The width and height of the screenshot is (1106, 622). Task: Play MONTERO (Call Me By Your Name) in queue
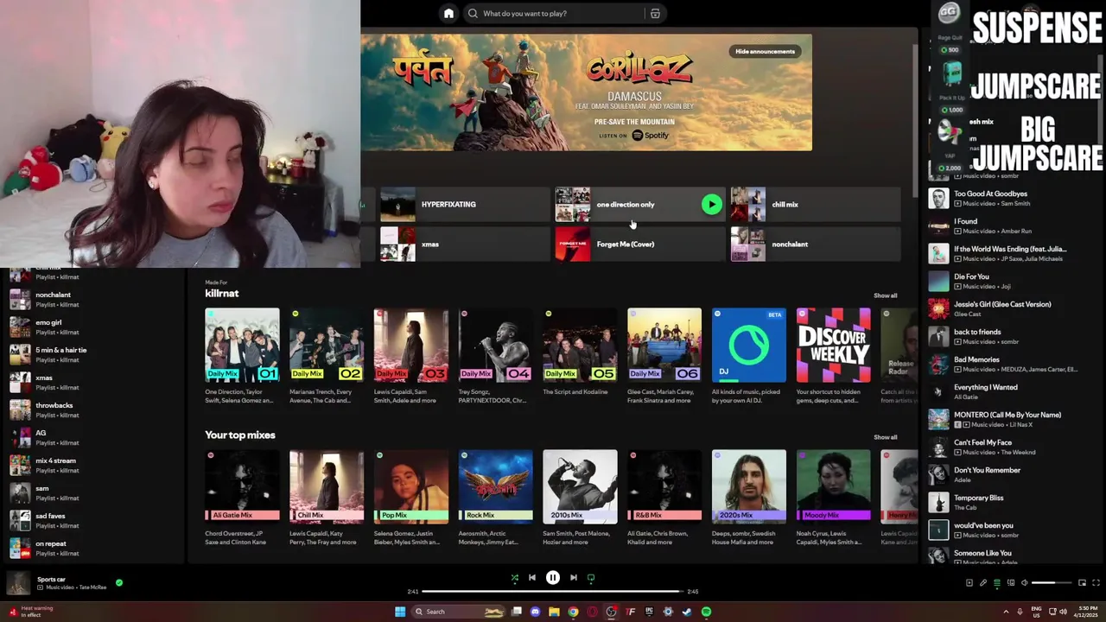1011,419
